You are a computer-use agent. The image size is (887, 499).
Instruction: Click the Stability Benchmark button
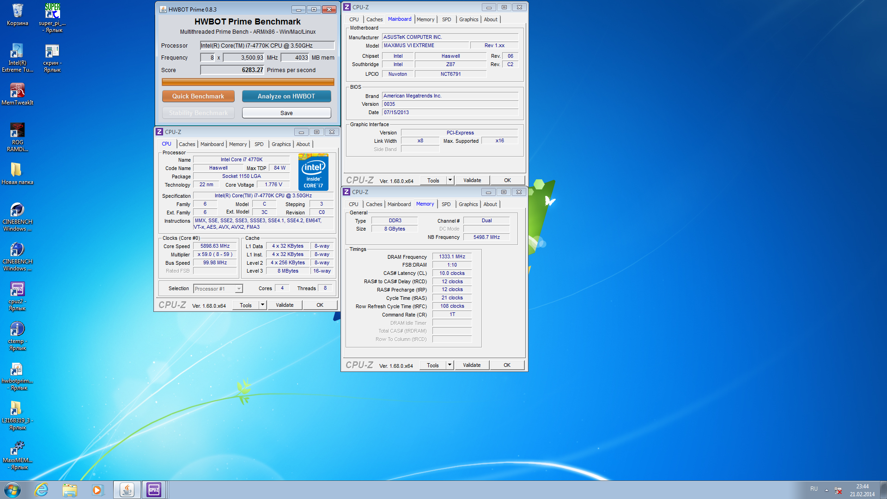tap(198, 113)
